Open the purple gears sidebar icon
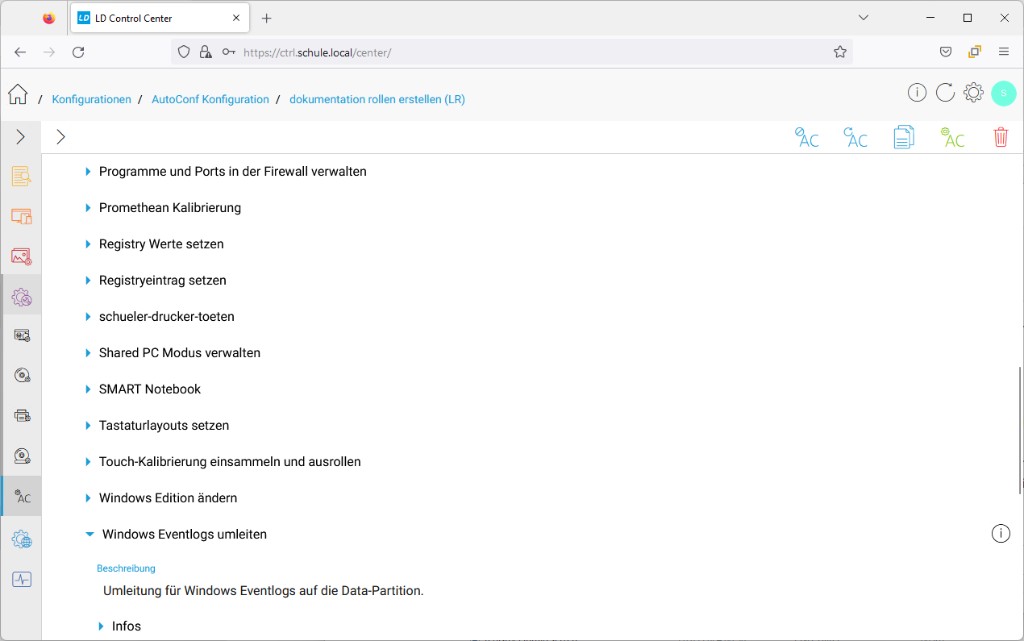The image size is (1024, 641). point(22,298)
